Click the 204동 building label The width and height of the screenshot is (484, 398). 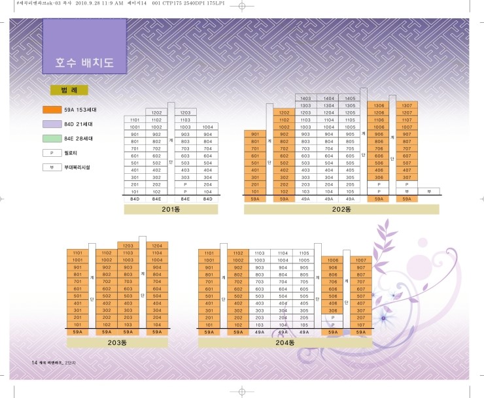(x=285, y=342)
